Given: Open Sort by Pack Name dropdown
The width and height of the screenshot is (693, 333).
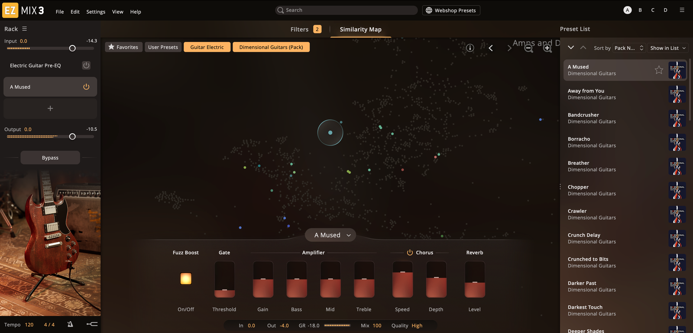Looking at the screenshot, I should (x=629, y=48).
